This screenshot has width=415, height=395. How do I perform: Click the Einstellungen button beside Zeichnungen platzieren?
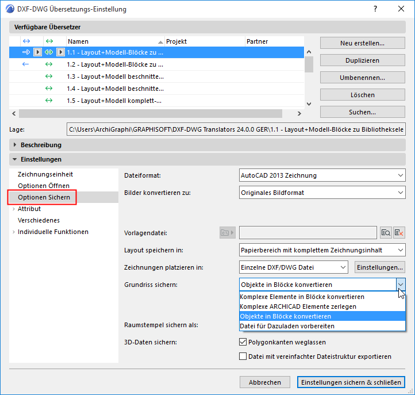[380, 267]
